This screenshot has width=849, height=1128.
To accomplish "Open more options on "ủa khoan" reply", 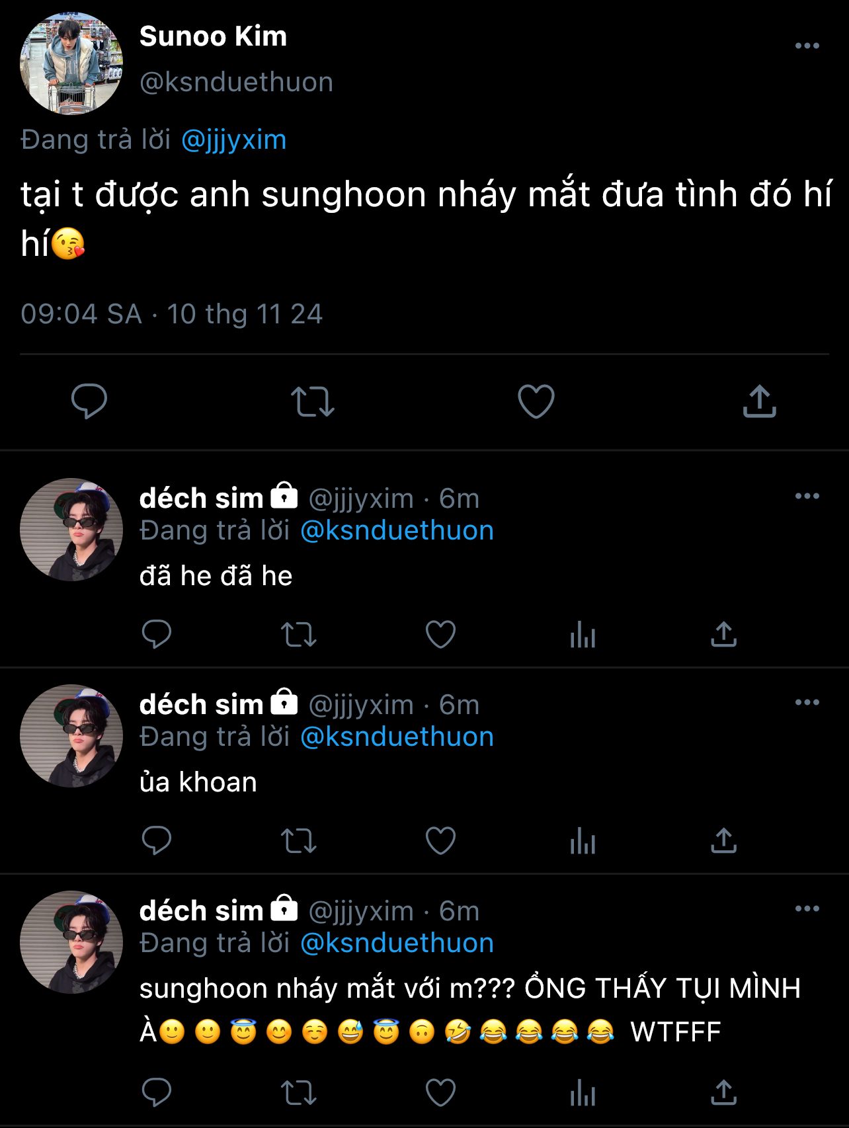I will (x=807, y=702).
